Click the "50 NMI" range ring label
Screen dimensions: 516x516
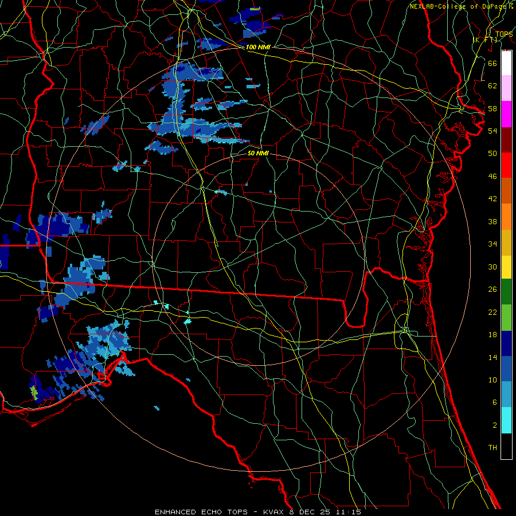pyautogui.click(x=258, y=153)
